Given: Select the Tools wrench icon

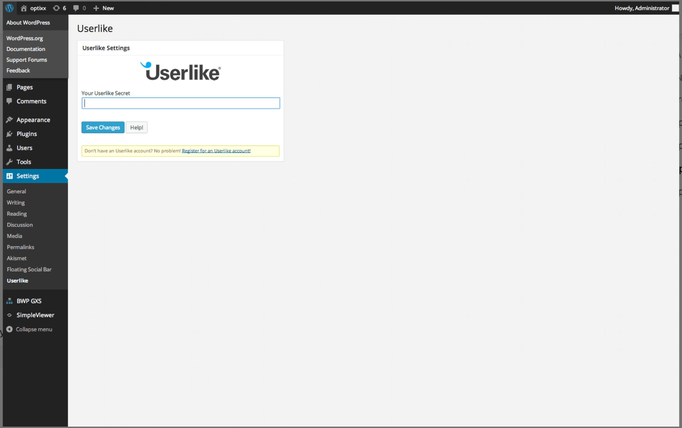Looking at the screenshot, I should [x=10, y=161].
